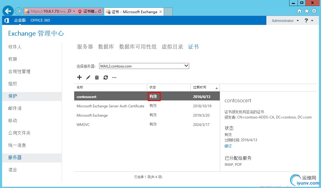Click expiry date 2018/10/19 cell

202,106
